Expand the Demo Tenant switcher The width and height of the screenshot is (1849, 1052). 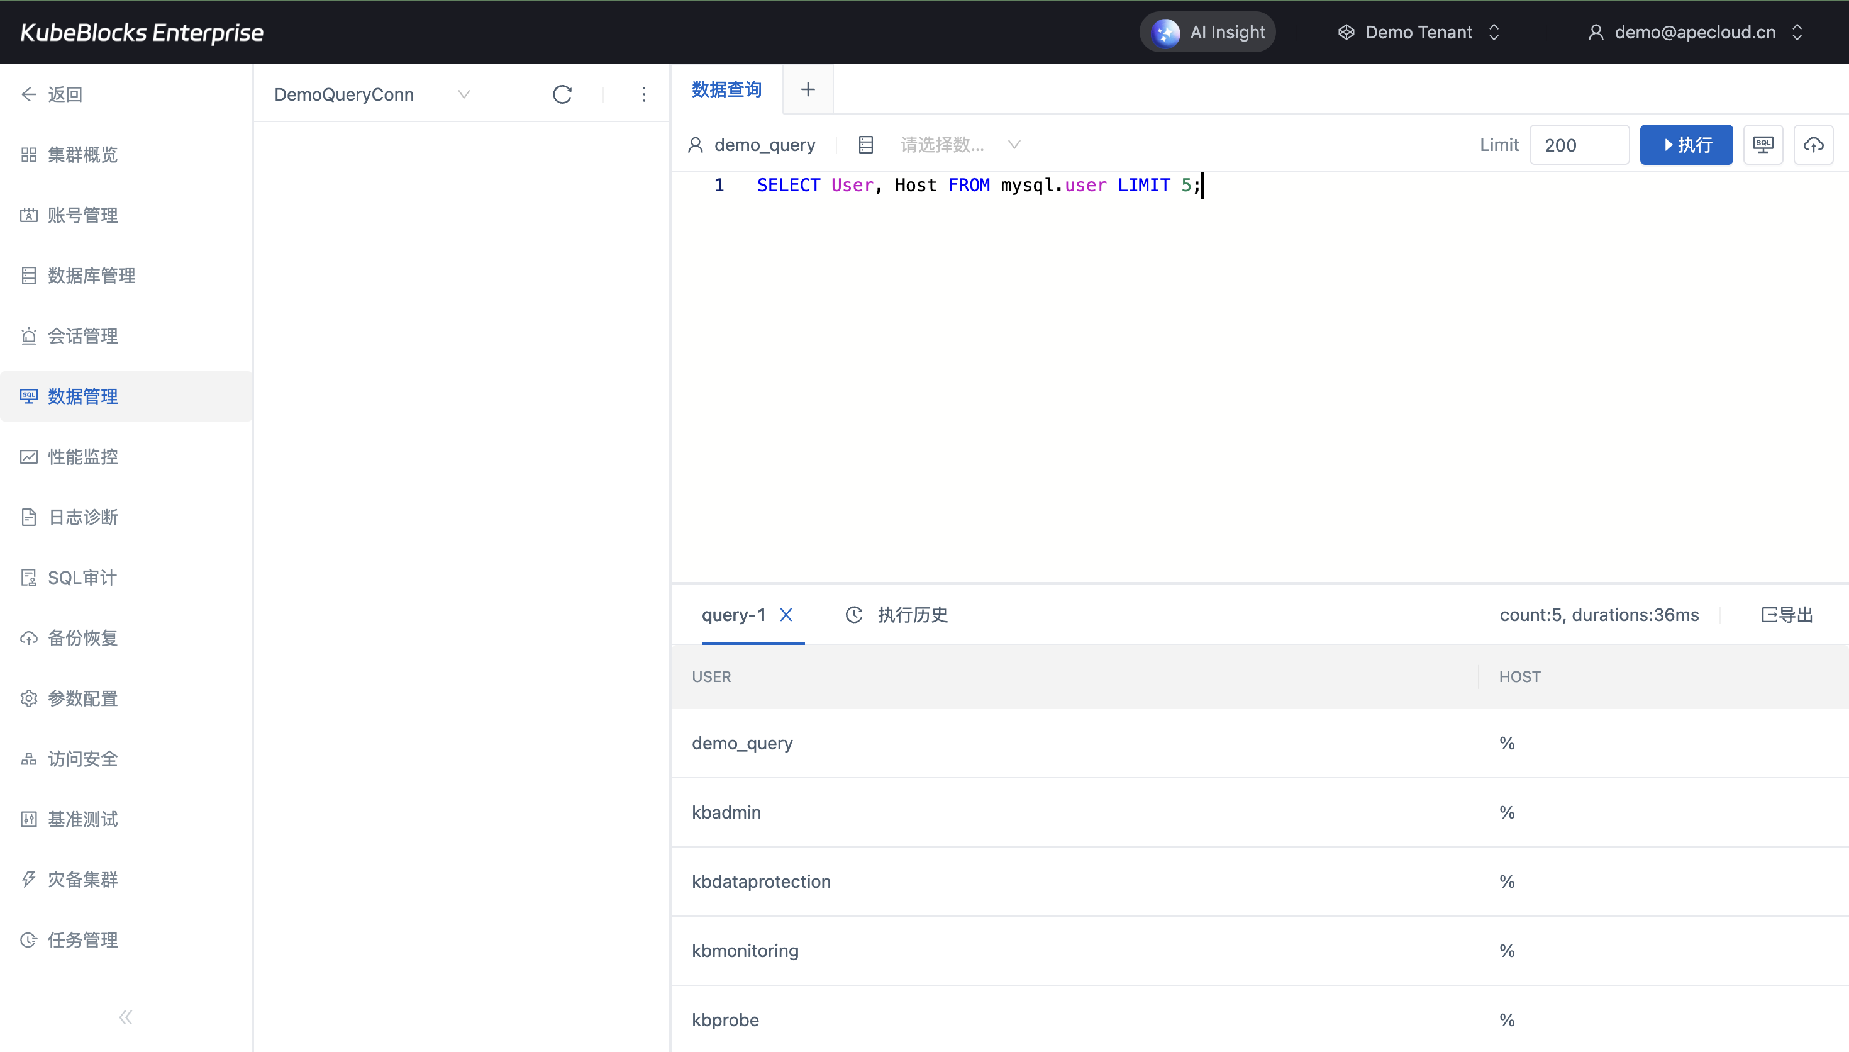(1419, 33)
